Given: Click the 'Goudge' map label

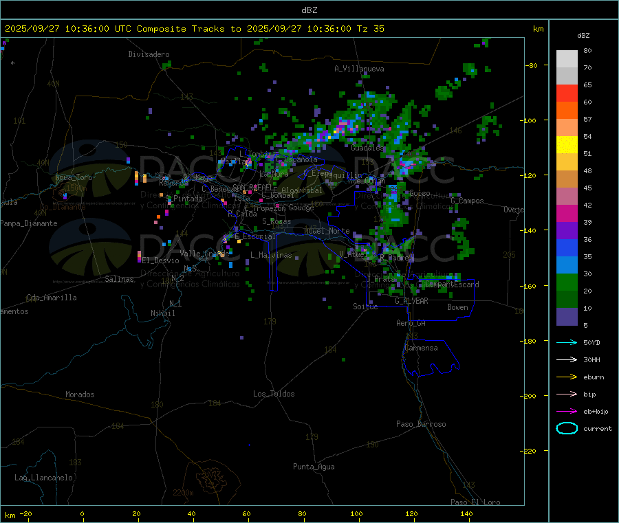Looking at the screenshot, I should (x=302, y=208).
